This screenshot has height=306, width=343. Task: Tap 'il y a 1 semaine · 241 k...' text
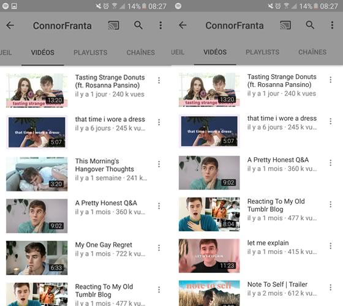pos(111,178)
